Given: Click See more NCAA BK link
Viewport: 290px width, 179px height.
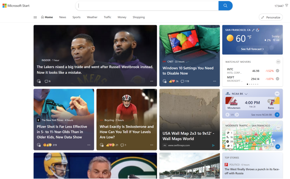Looking at the screenshot, I should point(261,115).
